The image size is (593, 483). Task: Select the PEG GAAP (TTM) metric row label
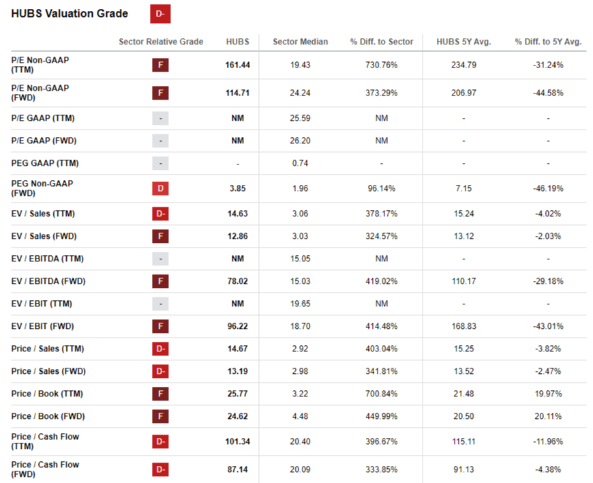(45, 163)
